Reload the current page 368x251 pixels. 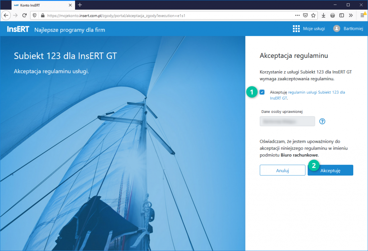pyautogui.click(x=24, y=15)
